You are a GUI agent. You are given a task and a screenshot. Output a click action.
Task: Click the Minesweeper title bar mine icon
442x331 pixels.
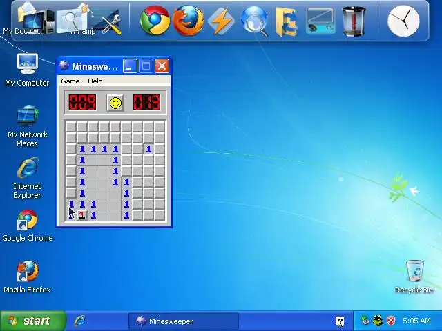coord(64,66)
